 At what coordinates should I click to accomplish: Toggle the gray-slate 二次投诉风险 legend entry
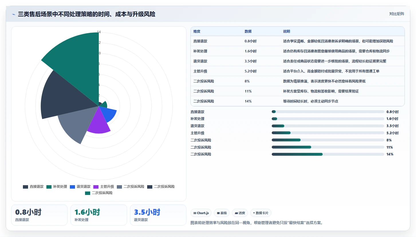131,187
